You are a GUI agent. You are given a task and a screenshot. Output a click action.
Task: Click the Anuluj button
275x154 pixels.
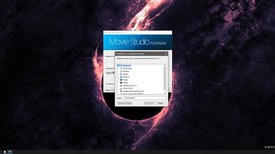160,103
